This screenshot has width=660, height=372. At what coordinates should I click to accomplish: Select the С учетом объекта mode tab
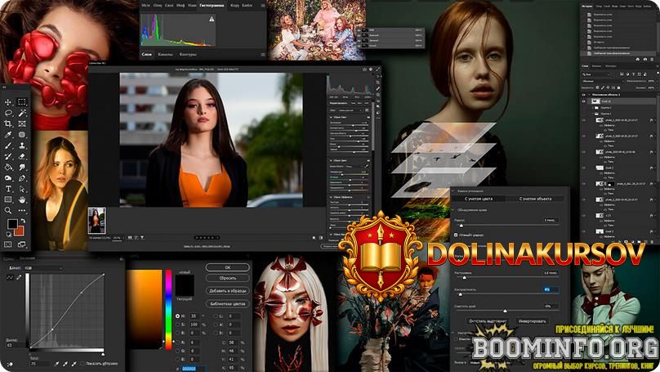click(535, 199)
